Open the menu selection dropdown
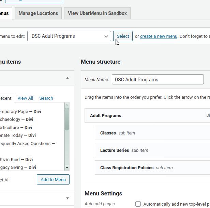 pos(69,36)
